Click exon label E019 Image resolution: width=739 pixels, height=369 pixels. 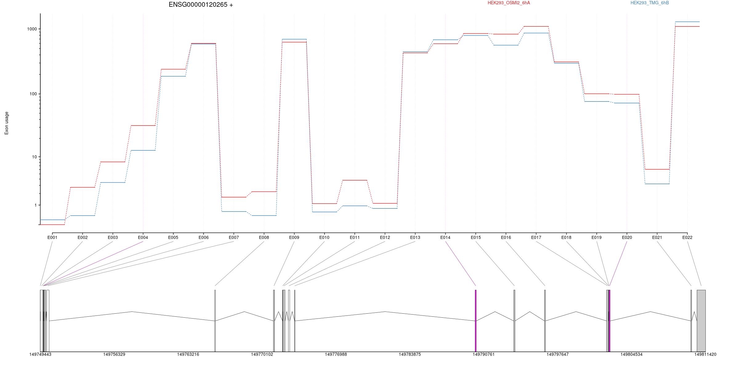click(596, 237)
